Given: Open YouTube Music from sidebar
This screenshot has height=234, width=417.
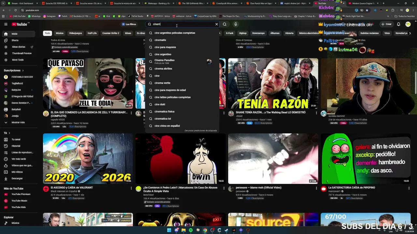Looking at the screenshot, I should click(19, 201).
